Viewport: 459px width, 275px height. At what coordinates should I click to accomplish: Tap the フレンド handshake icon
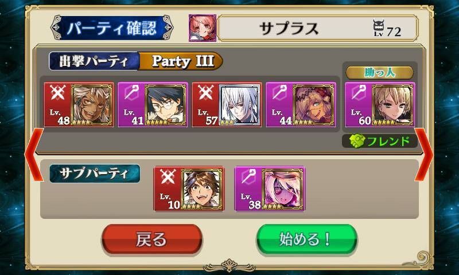(x=357, y=141)
